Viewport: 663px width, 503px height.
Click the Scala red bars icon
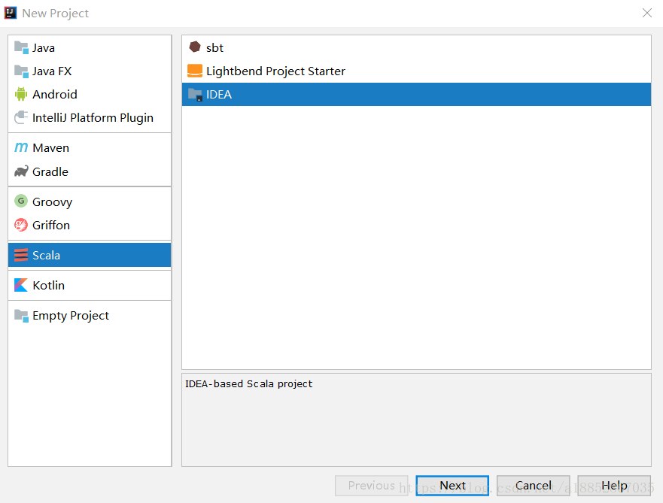pos(21,255)
